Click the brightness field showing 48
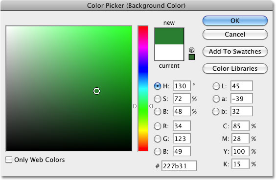 click(182, 111)
